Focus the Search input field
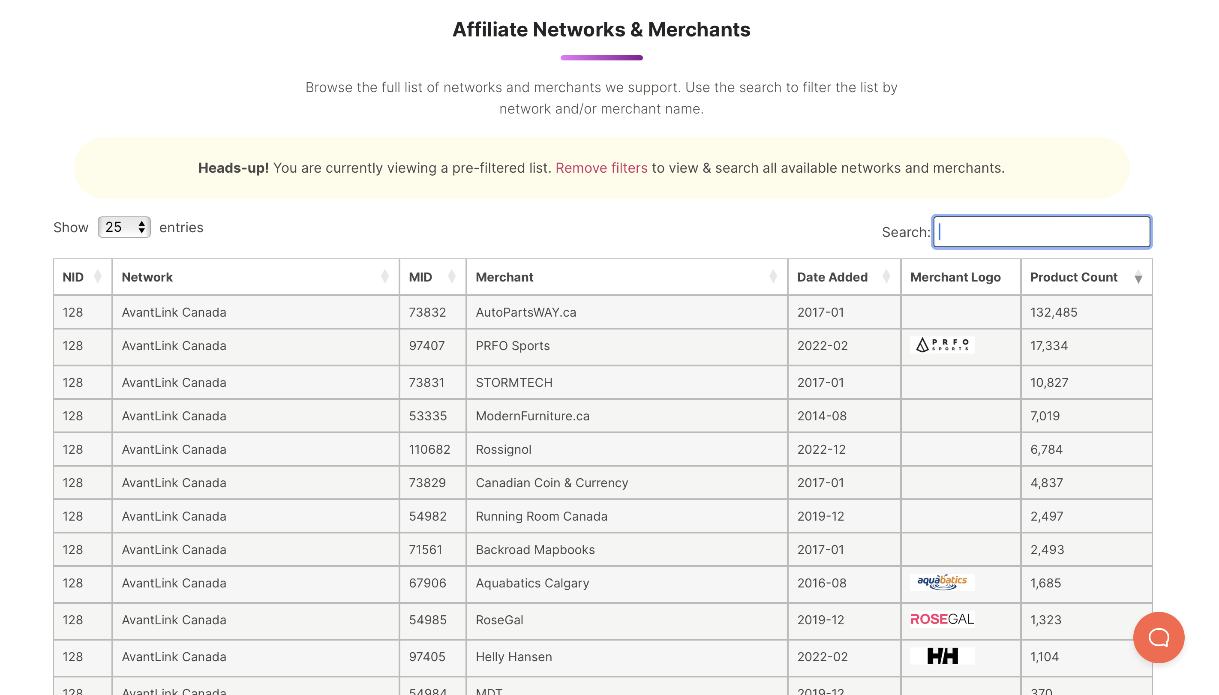This screenshot has width=1219, height=695. [x=1042, y=232]
